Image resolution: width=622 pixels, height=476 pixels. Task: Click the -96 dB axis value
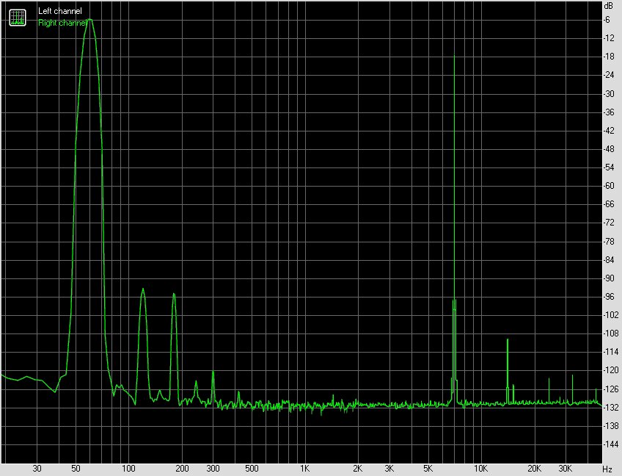pyautogui.click(x=609, y=297)
